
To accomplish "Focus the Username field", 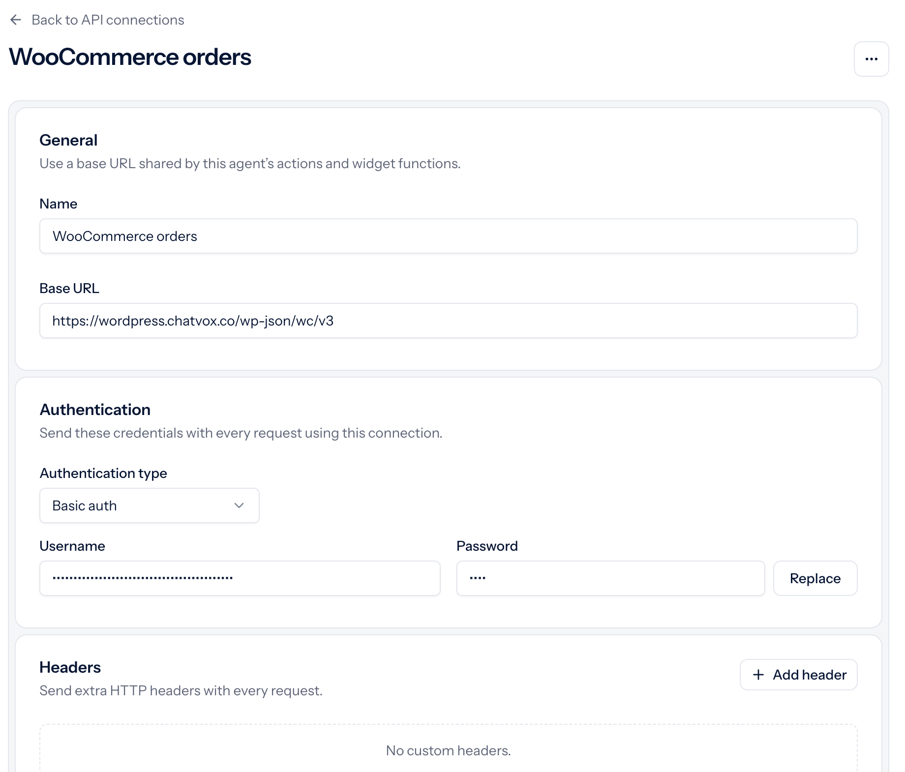I will [x=240, y=578].
